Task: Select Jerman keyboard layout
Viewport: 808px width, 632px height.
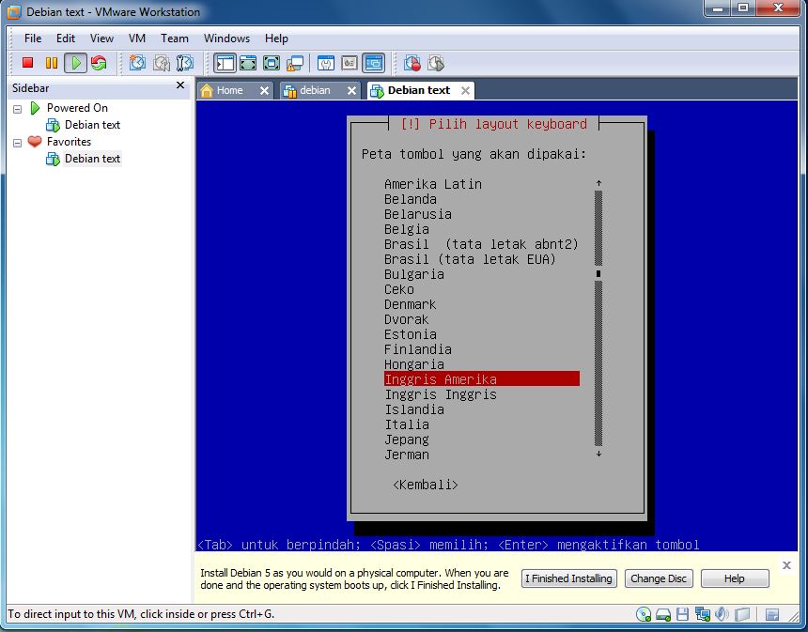Action: (x=407, y=455)
